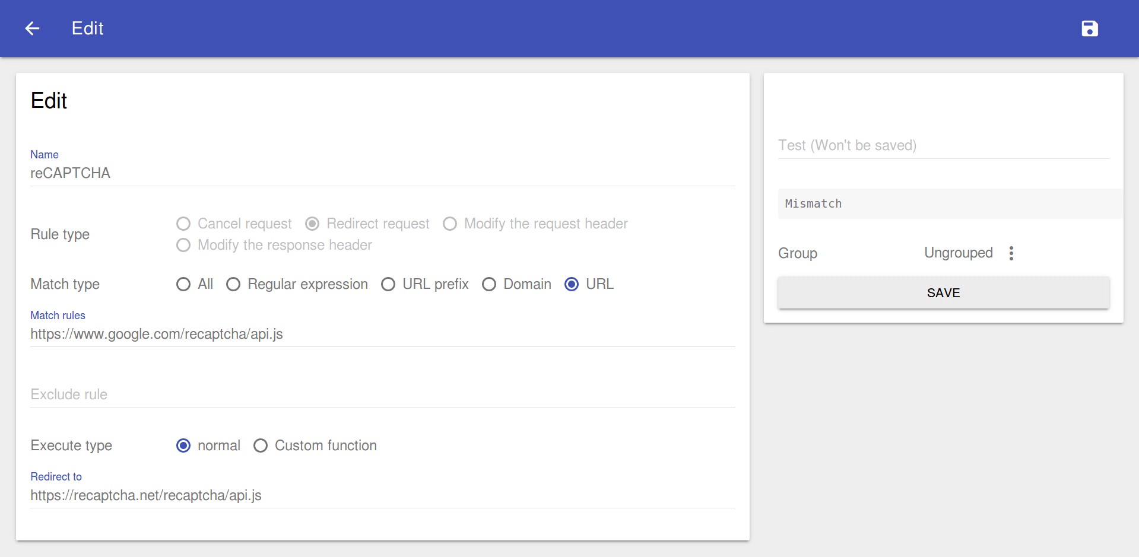This screenshot has width=1139, height=557.
Task: Open the three-dot menu next to Ungrouped
Action: (x=1011, y=253)
